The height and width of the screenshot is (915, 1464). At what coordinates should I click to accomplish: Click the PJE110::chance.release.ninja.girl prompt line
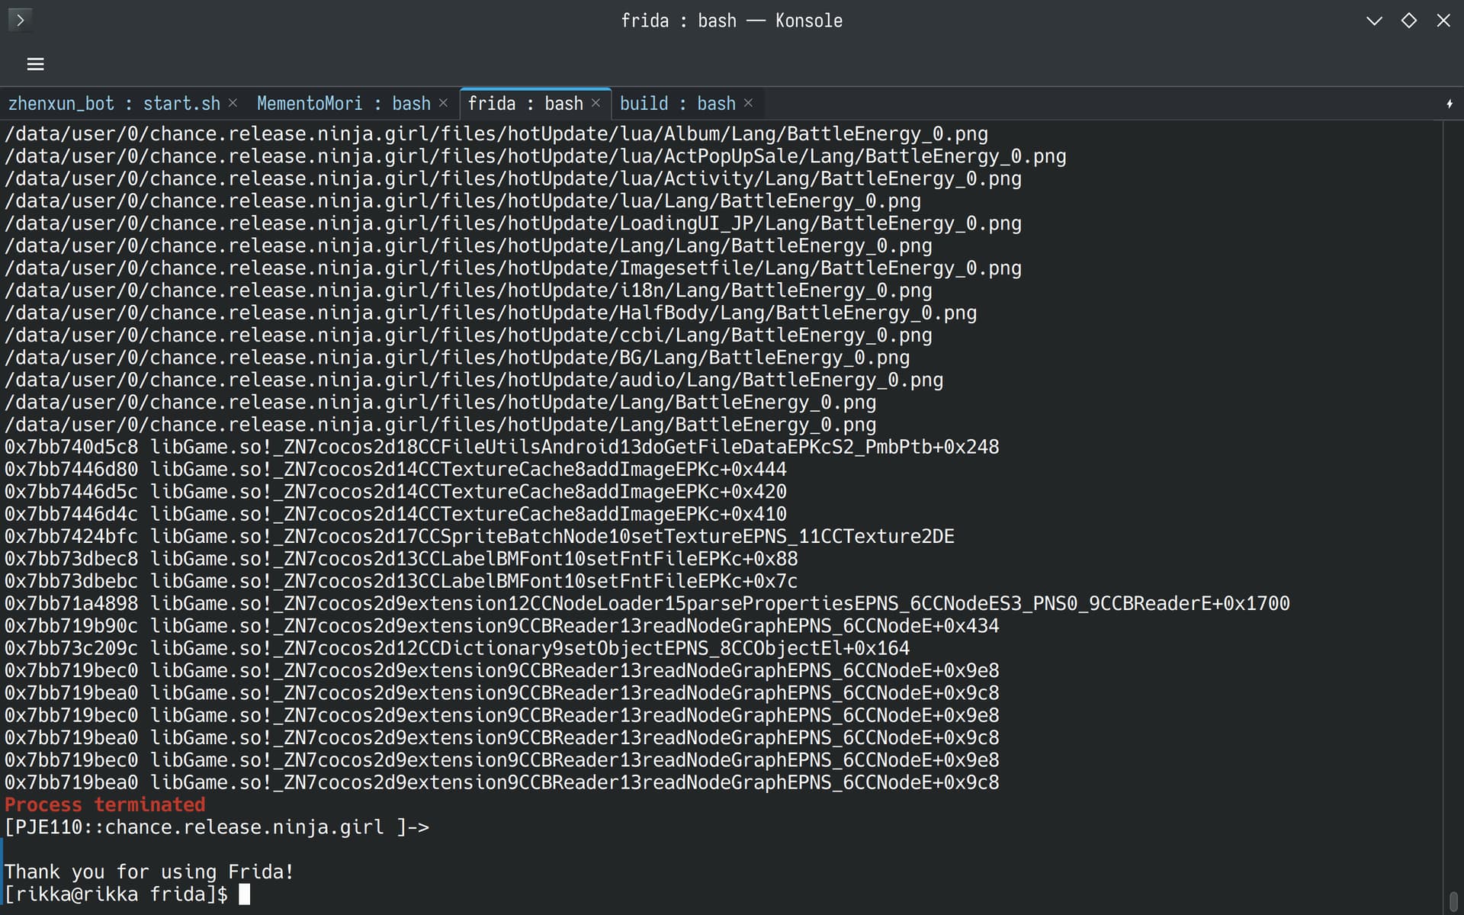click(217, 827)
